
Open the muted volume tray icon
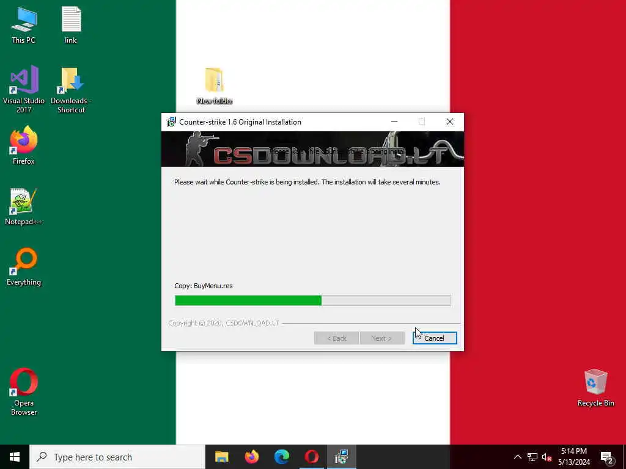pyautogui.click(x=547, y=457)
